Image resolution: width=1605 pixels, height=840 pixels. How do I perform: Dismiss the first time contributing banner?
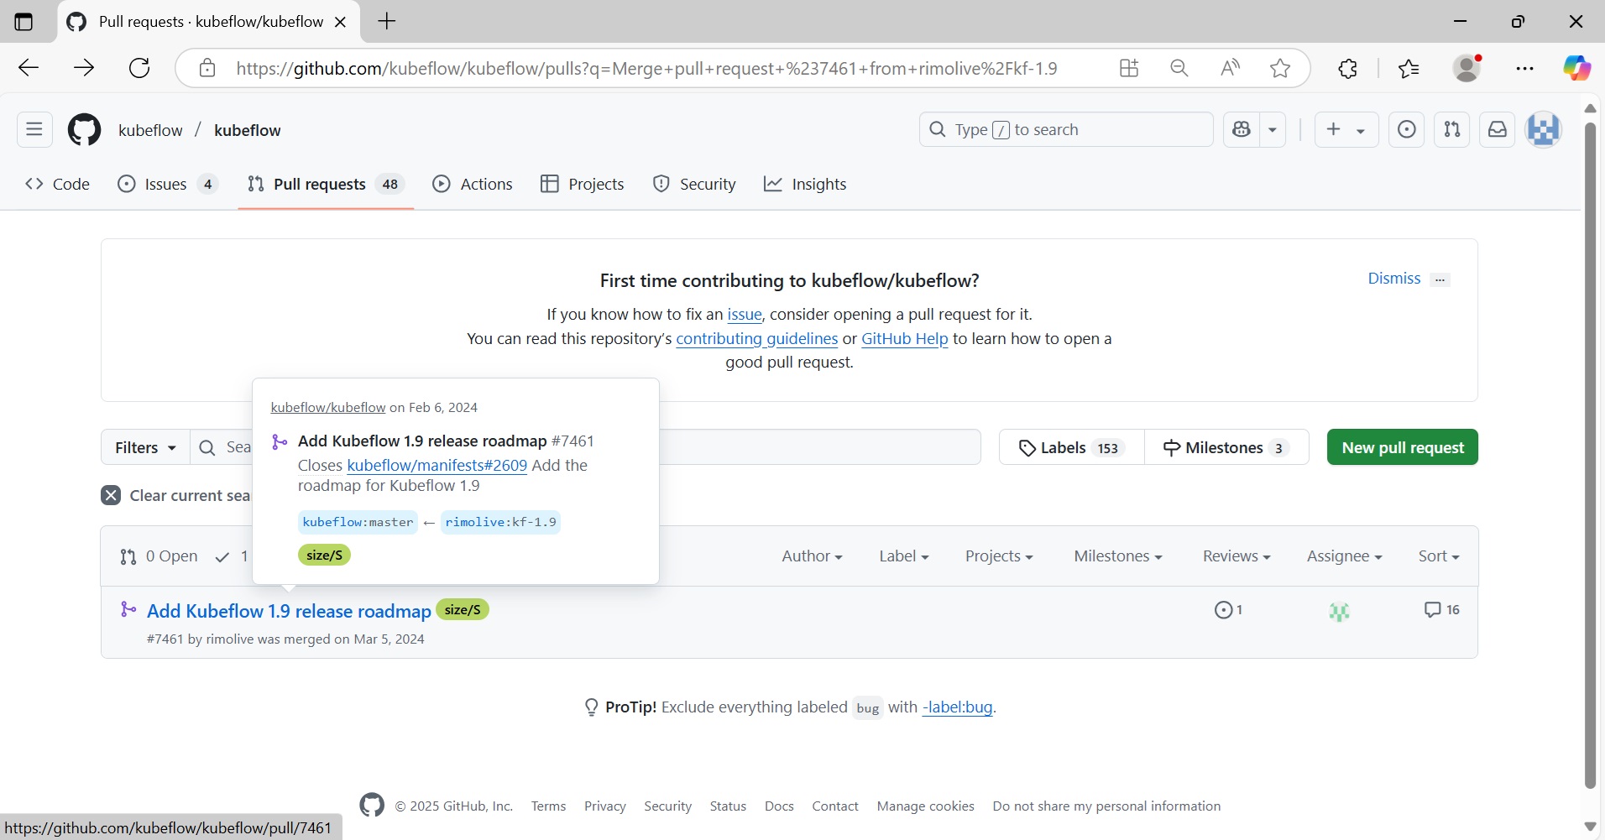click(x=1393, y=279)
